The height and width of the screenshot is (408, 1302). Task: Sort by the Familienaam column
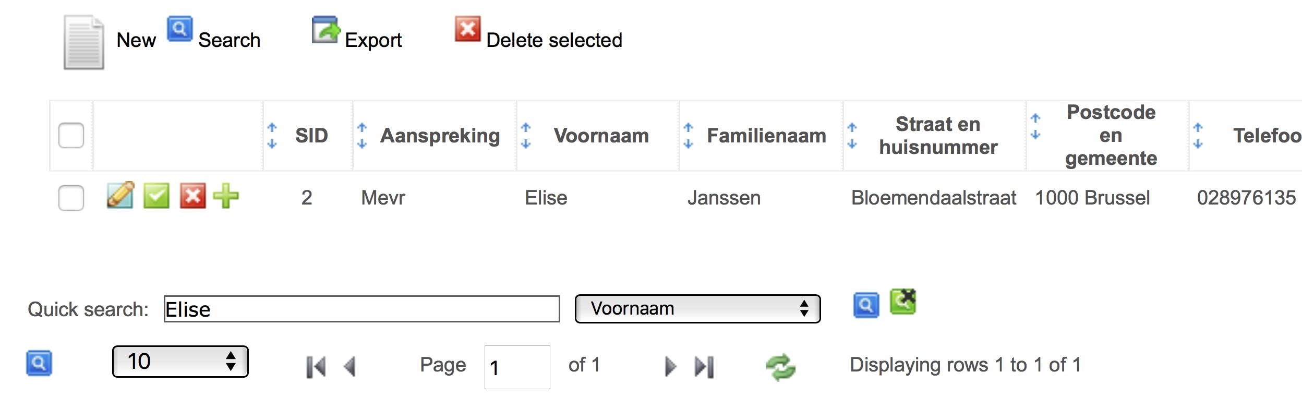click(766, 136)
